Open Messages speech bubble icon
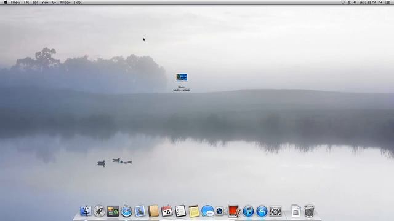 207,211
